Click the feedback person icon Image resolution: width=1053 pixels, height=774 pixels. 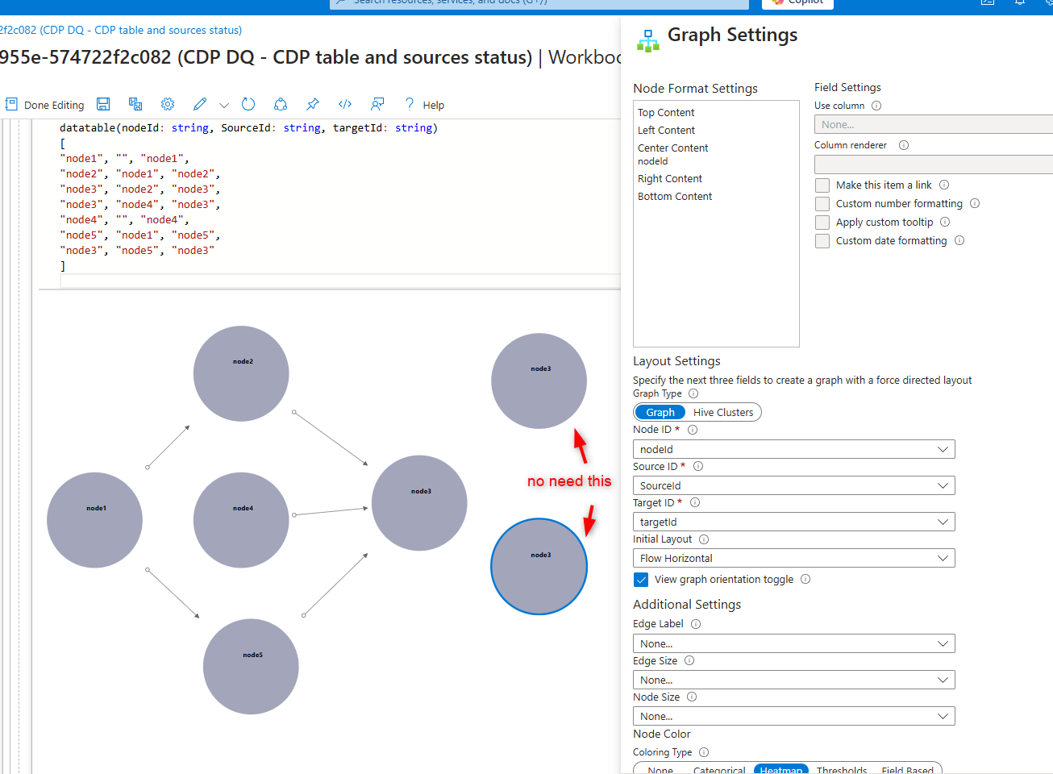(x=377, y=104)
